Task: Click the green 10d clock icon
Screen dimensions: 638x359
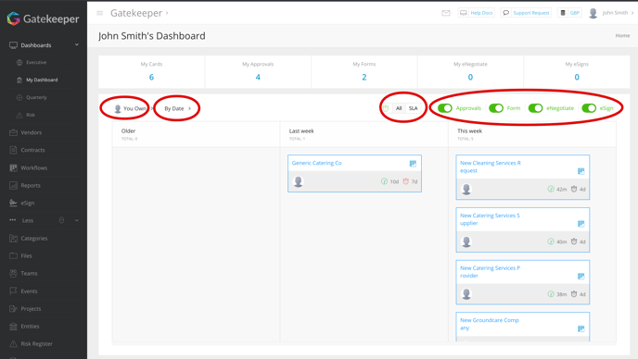Action: (x=384, y=181)
